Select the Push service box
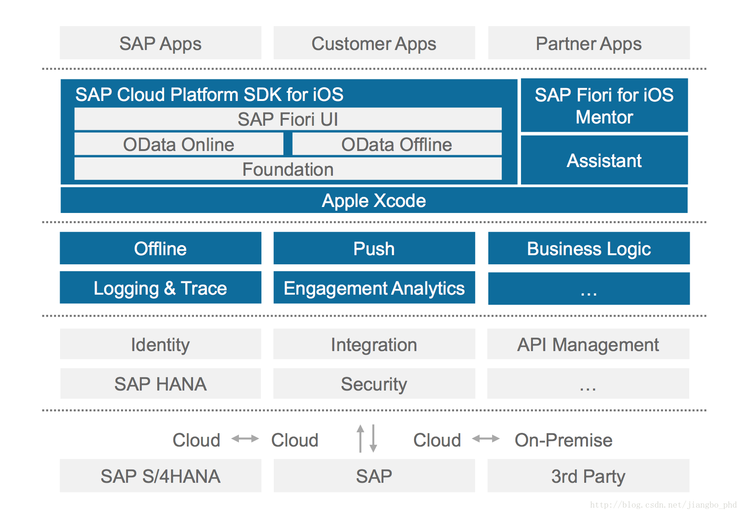 (x=374, y=248)
